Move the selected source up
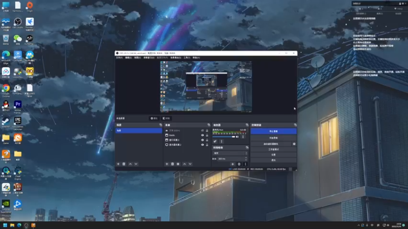Screen dimensions: 408x229 pyautogui.click(x=185, y=164)
